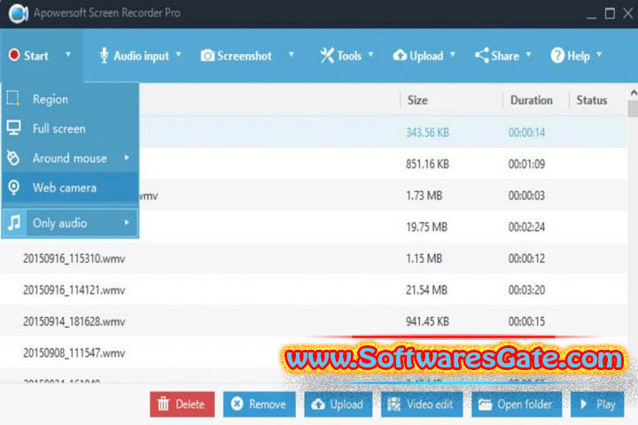
Task: Open the Only audio submenu arrow
Action: (127, 222)
